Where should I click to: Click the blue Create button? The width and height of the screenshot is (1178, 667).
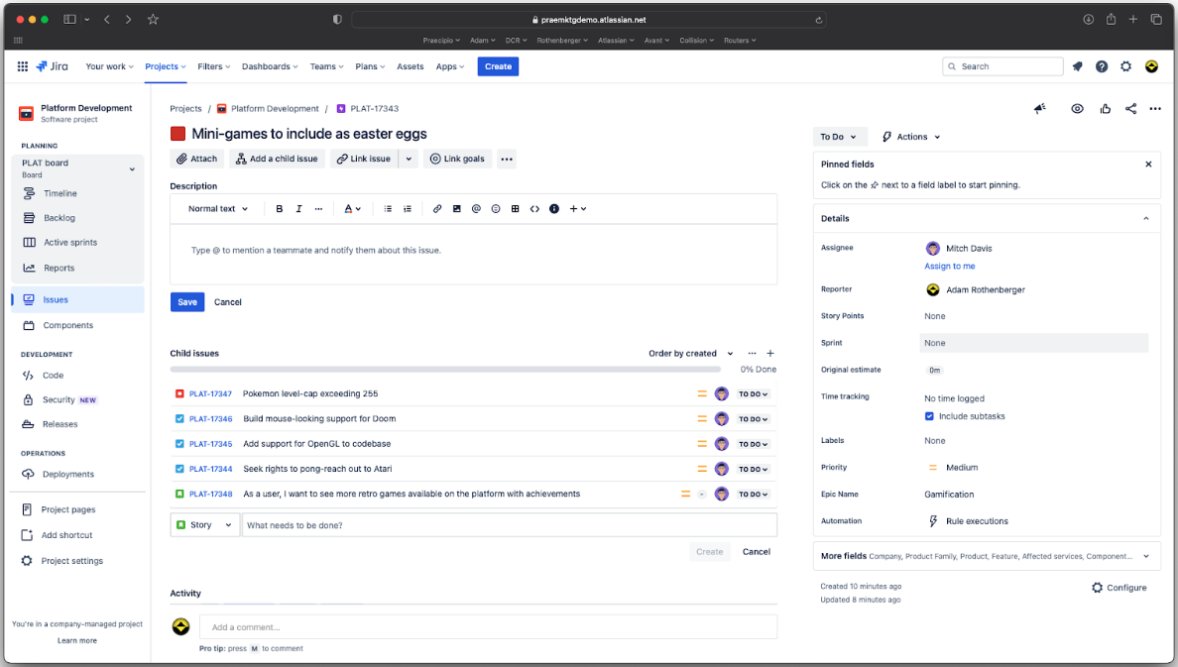click(498, 66)
